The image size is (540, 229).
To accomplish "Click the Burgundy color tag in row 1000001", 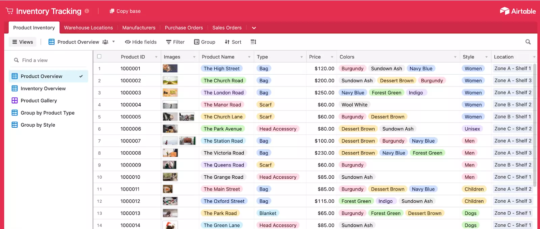I will 352,69.
